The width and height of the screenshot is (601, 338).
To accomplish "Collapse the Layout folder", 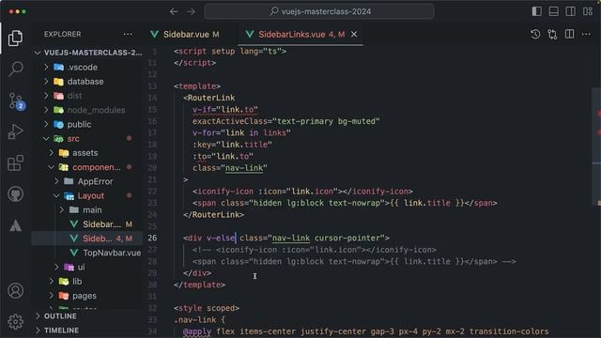I will point(87,196).
